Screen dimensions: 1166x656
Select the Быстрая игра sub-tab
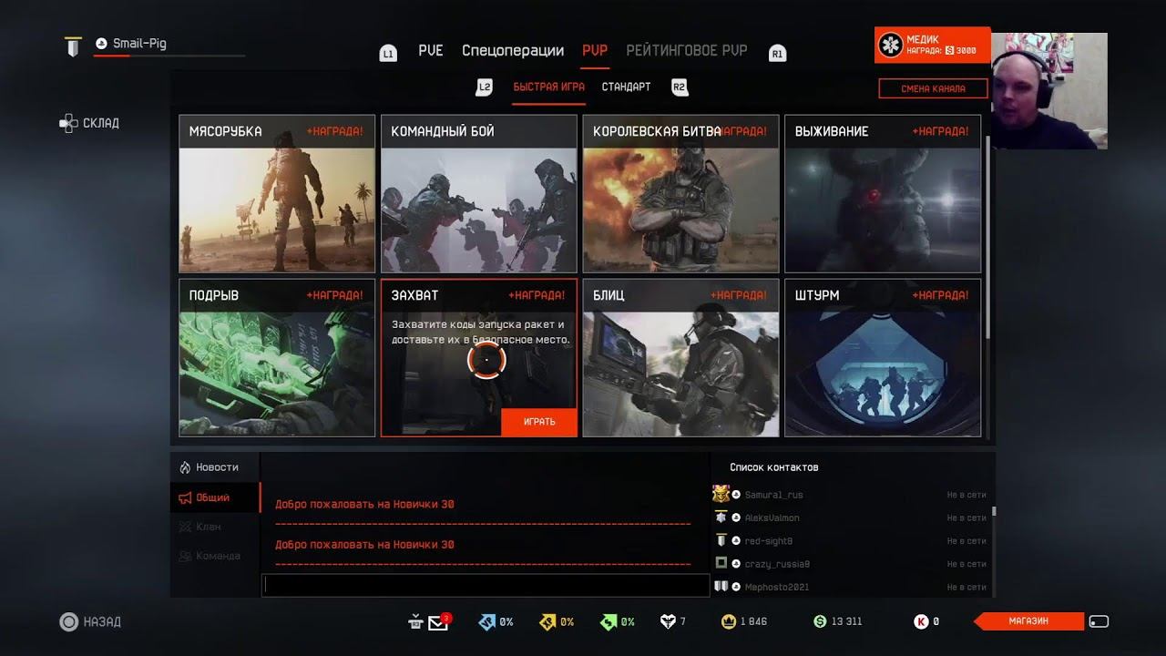pyautogui.click(x=548, y=87)
